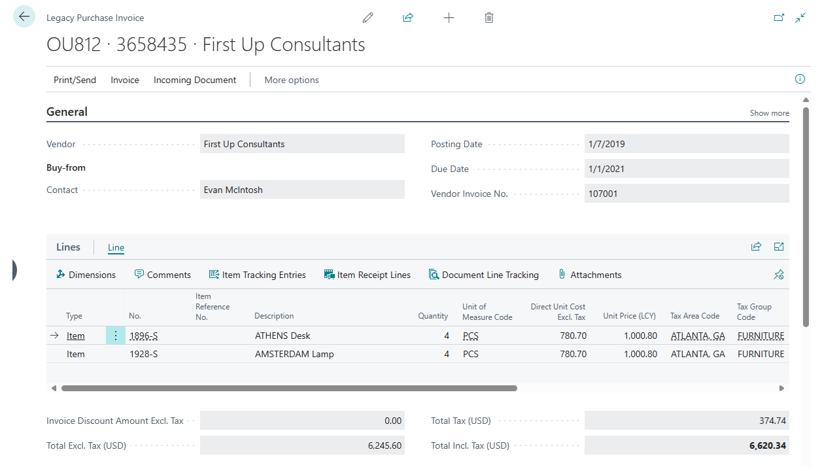Click the collapse page arrows icon
Viewport: 837px width, 471px height.
click(800, 18)
